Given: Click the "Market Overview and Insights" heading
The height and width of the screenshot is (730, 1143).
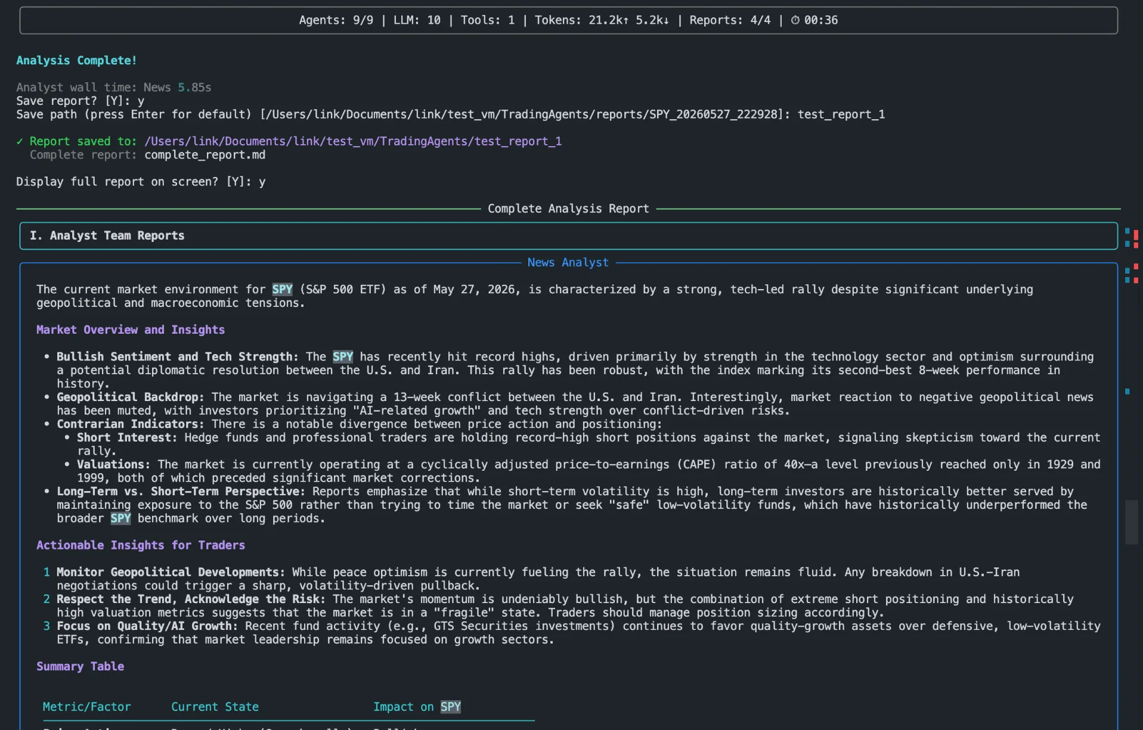Looking at the screenshot, I should [131, 330].
